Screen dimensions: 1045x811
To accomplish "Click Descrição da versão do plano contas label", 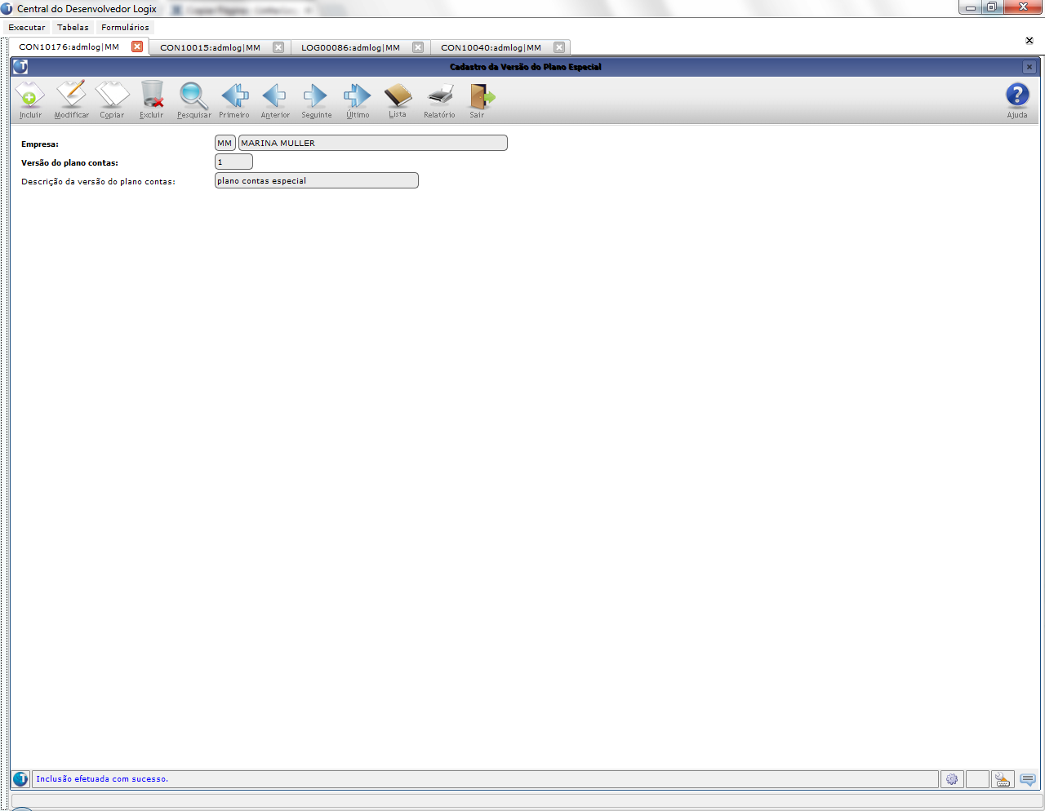I will 98,182.
